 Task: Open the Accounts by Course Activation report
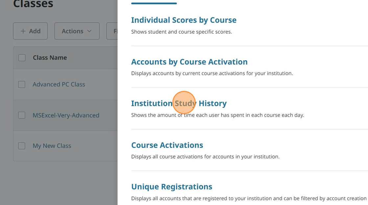pos(189,62)
